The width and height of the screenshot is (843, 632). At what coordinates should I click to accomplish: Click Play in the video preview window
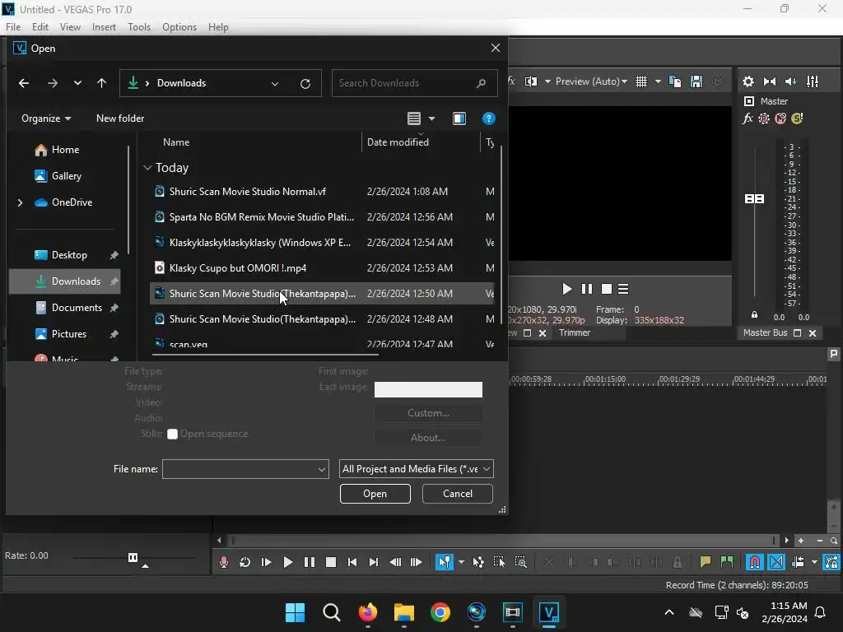(x=566, y=289)
